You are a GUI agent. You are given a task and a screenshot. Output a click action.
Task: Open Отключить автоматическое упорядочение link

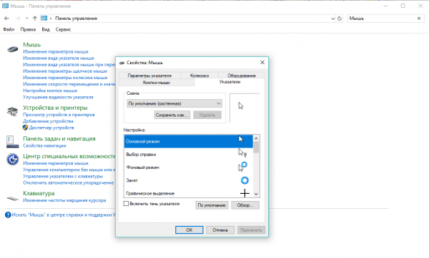click(69, 182)
